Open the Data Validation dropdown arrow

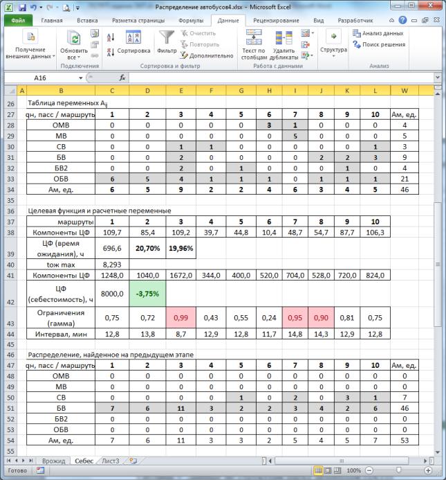[x=313, y=33]
